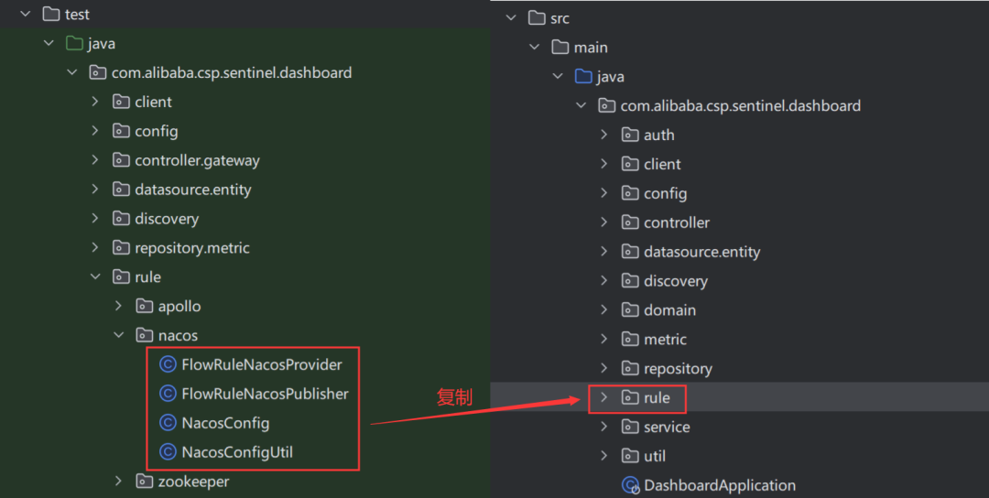
Task: Select FlowRuleNacosPublisher file name
Action: (x=265, y=394)
